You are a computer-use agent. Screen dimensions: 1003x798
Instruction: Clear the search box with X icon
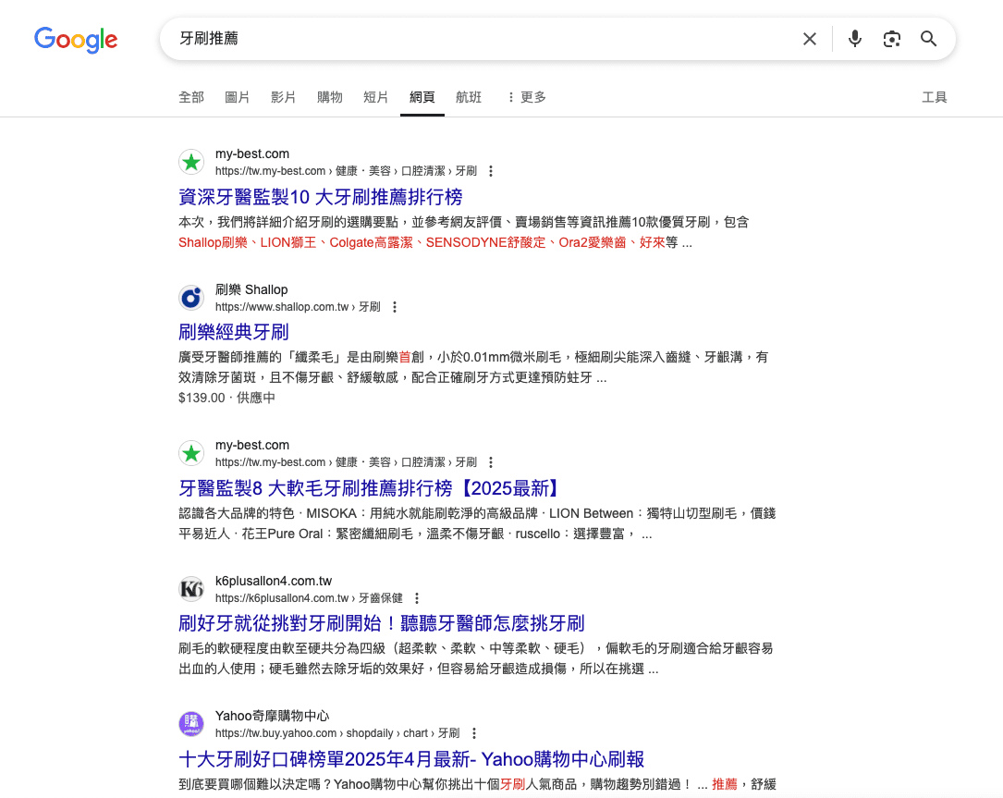(x=809, y=39)
